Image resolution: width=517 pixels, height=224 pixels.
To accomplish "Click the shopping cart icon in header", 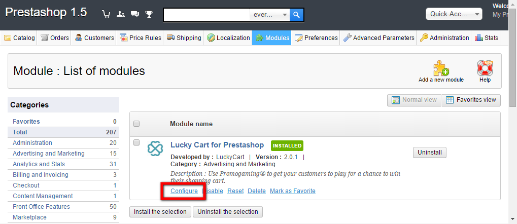I will [x=106, y=14].
